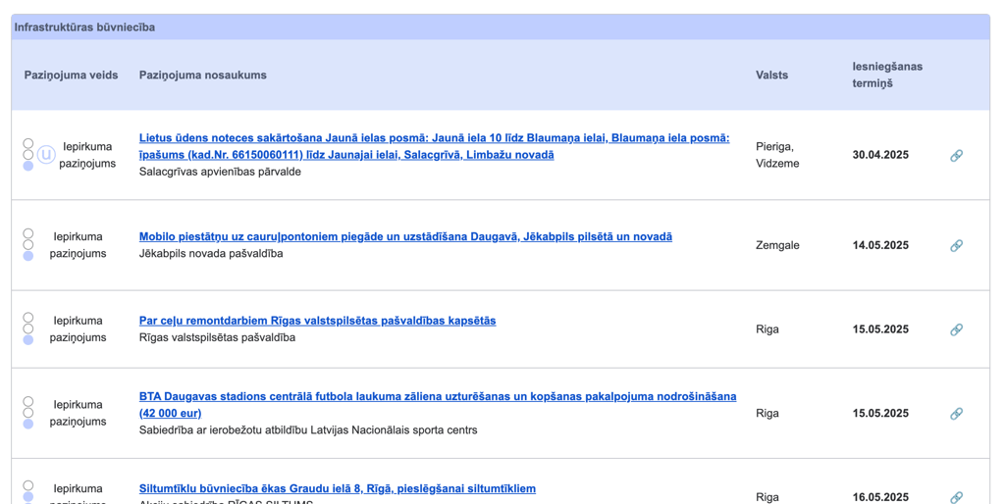The width and height of the screenshot is (1005, 504).
Task: Click status dots icon in Rīgas kapsētas row
Action: (28, 328)
